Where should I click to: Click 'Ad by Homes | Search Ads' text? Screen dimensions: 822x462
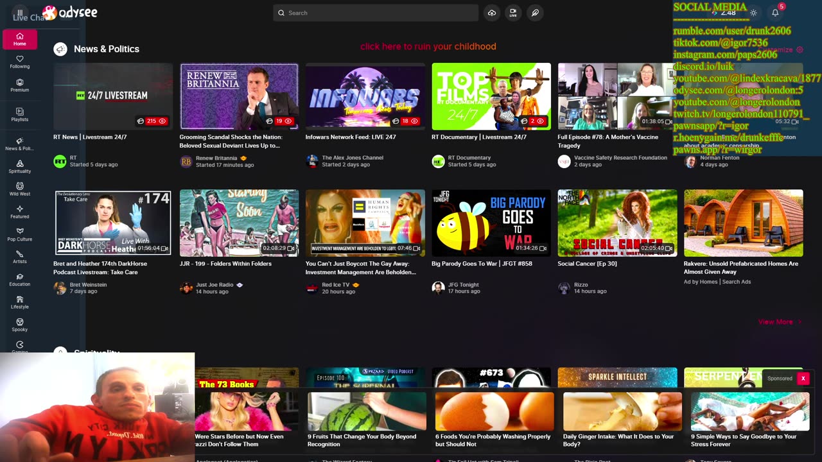coord(717,282)
